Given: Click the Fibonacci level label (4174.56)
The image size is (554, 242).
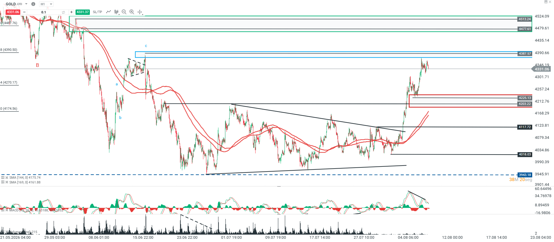Looking at the screenshot, I should pos(9,109).
